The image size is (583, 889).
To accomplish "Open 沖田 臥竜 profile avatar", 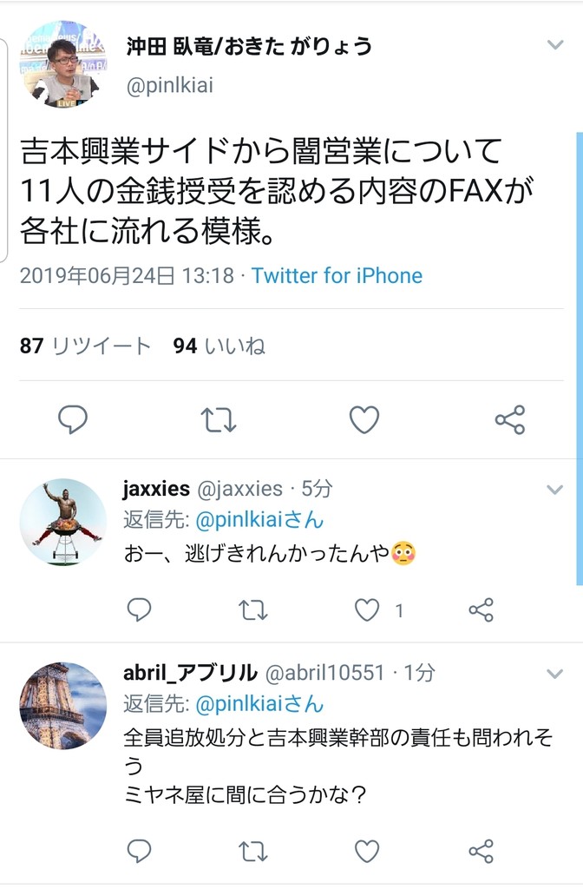I will coord(62,64).
